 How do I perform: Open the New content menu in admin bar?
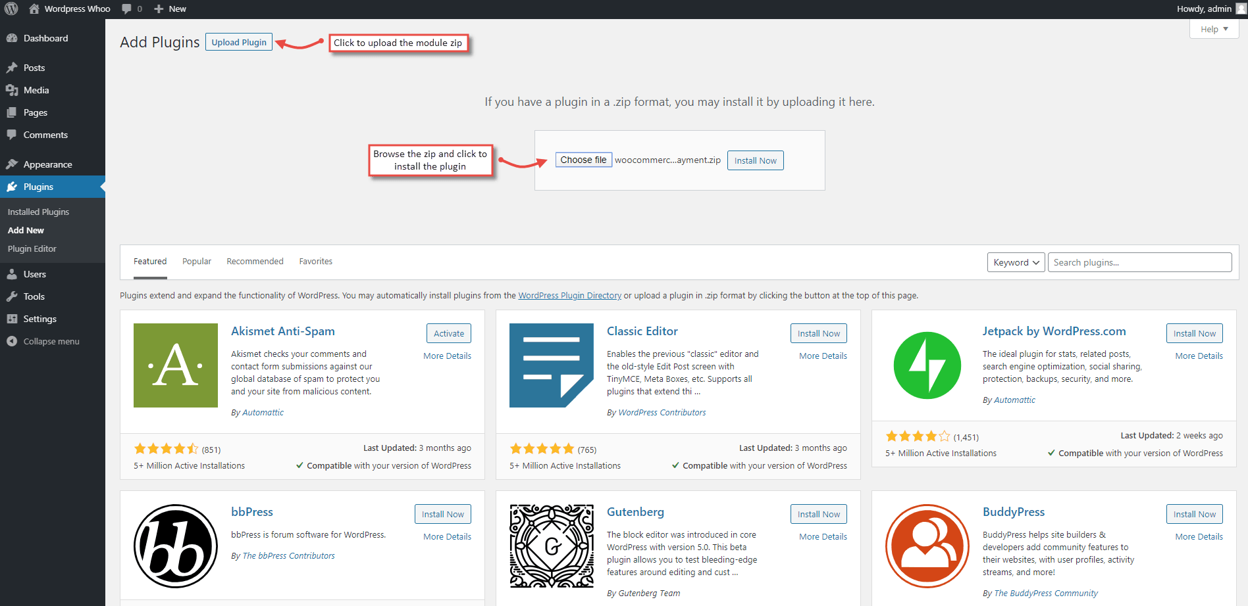coord(170,9)
